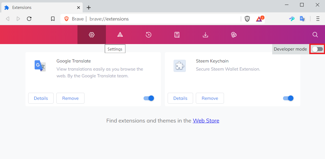Close the Extensions tab
This screenshot has height=159, width=325.
pyautogui.click(x=79, y=8)
